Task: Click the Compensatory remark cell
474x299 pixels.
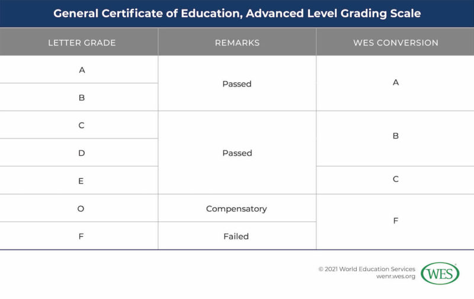Action: 236,208
